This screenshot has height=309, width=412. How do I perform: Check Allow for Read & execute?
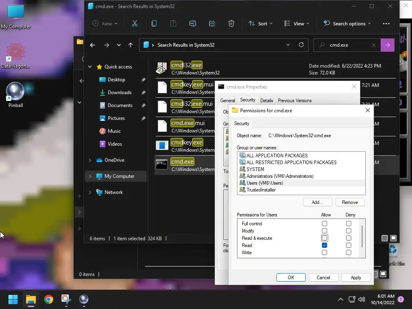pyautogui.click(x=325, y=238)
